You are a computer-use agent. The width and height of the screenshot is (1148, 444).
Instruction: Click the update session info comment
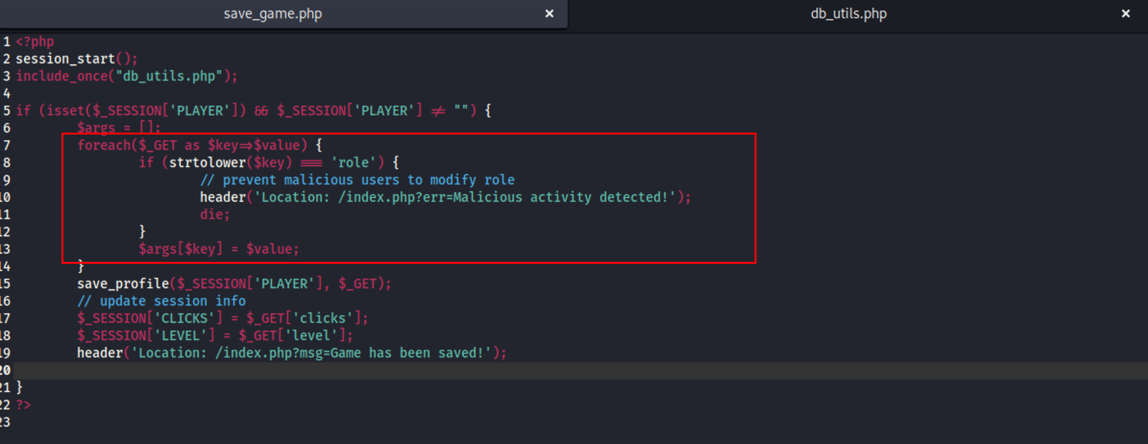161,301
